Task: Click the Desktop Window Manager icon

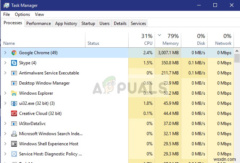Action: pos(14,83)
